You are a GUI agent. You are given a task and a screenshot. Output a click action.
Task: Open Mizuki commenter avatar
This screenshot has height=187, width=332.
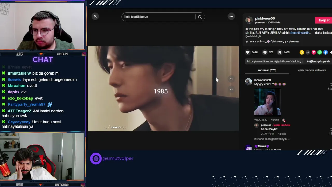point(248,148)
